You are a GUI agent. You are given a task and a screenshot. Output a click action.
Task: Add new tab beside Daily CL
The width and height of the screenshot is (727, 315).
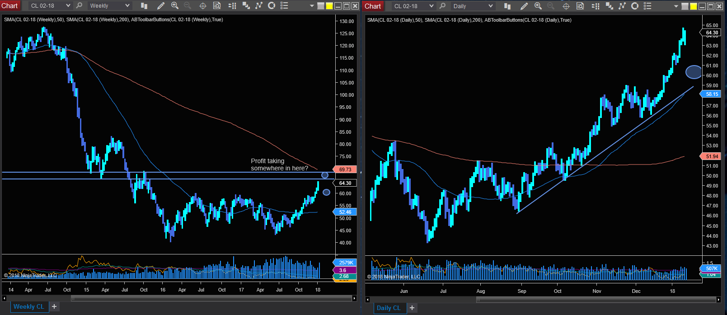(412, 308)
